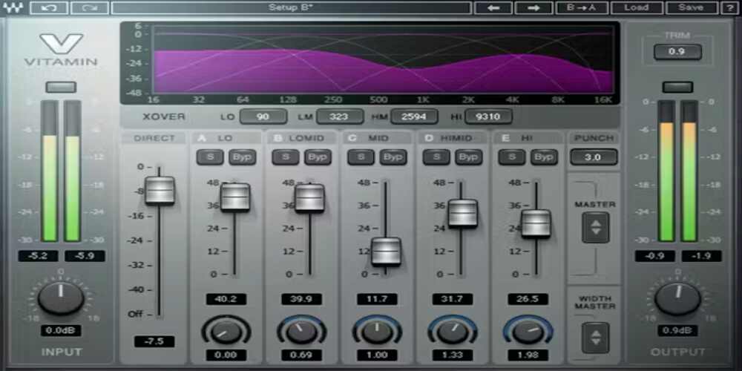Bypass the HI band

[x=545, y=157]
